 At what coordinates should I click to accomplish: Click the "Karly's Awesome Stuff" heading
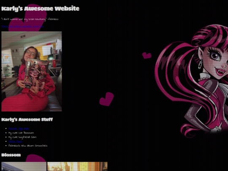click(x=27, y=119)
